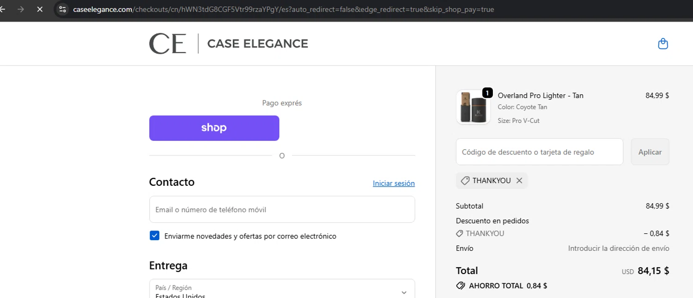The image size is (693, 298).
Task: Open site information icon in address bar
Action: click(x=62, y=9)
